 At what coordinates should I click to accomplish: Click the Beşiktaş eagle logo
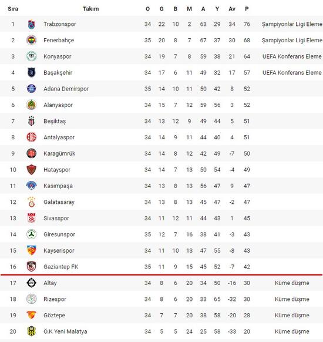pos(31,121)
